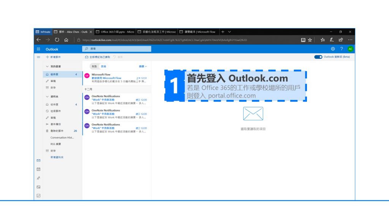Image resolution: width=389 pixels, height=218 pixels.
Task: Compose with the 新增郵件 button
Action: tap(53, 57)
